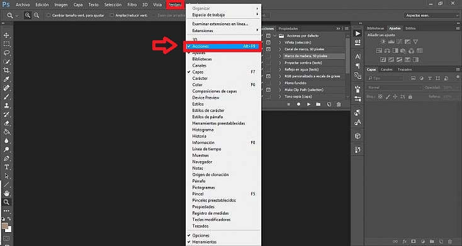The width and height of the screenshot is (462, 246).
Task: Expand 'Plomo fundido' action
Action: (x=280, y=83)
